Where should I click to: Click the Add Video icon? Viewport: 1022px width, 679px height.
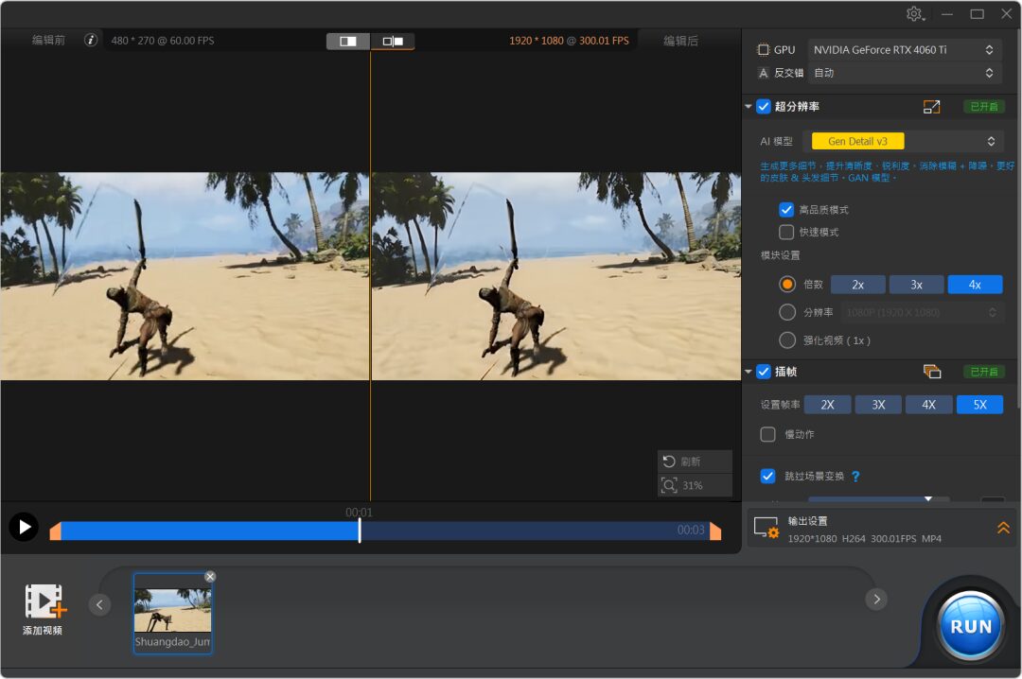point(44,601)
